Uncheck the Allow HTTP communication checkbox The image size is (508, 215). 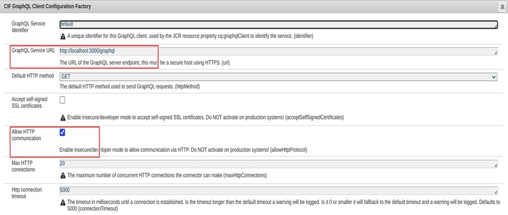(x=62, y=133)
